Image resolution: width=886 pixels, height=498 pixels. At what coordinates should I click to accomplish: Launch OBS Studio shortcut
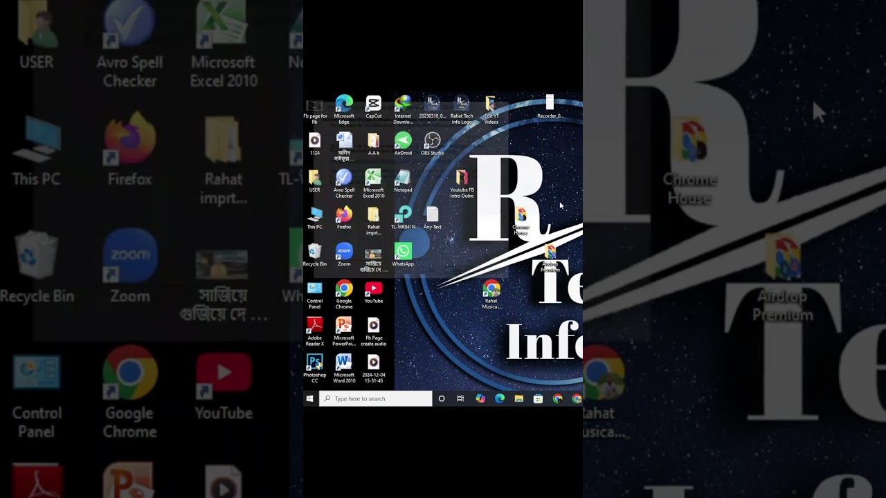pos(433,144)
